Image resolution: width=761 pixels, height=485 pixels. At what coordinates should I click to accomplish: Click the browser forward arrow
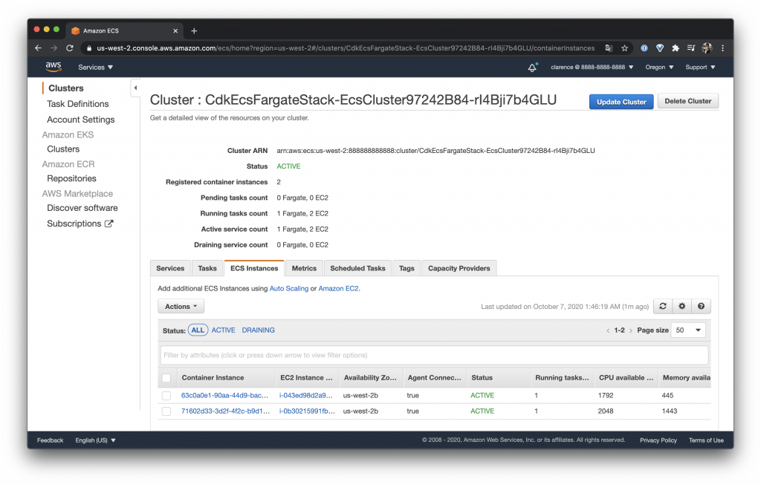pos(54,48)
